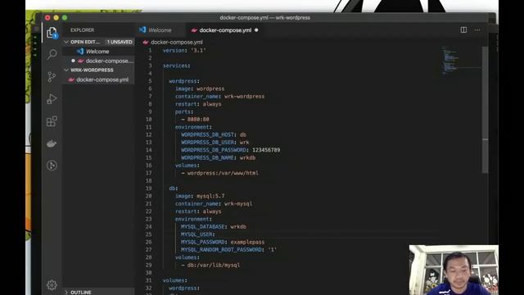Click line number 25 in gutter
This screenshot has width=524, height=295.
[x=149, y=234]
